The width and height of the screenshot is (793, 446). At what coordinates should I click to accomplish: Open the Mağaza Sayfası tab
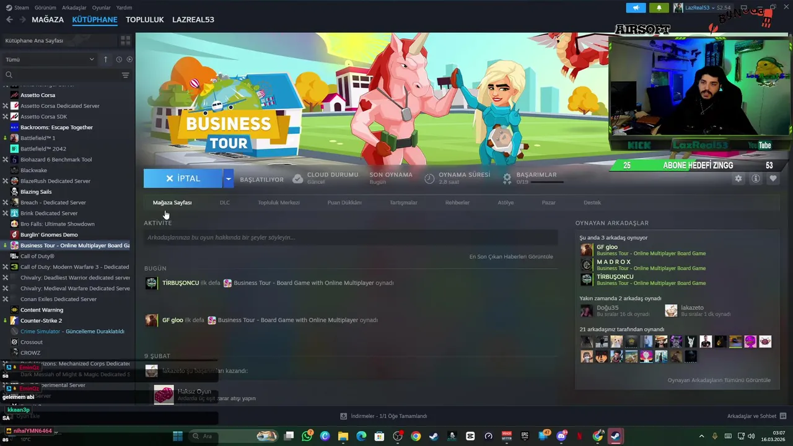[x=172, y=203]
